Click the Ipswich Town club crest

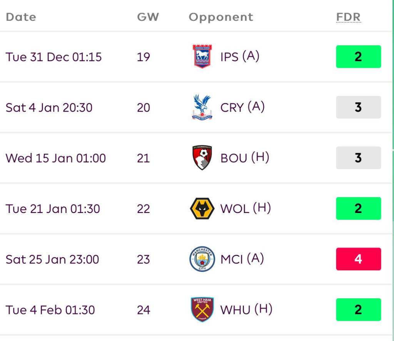[x=202, y=57]
